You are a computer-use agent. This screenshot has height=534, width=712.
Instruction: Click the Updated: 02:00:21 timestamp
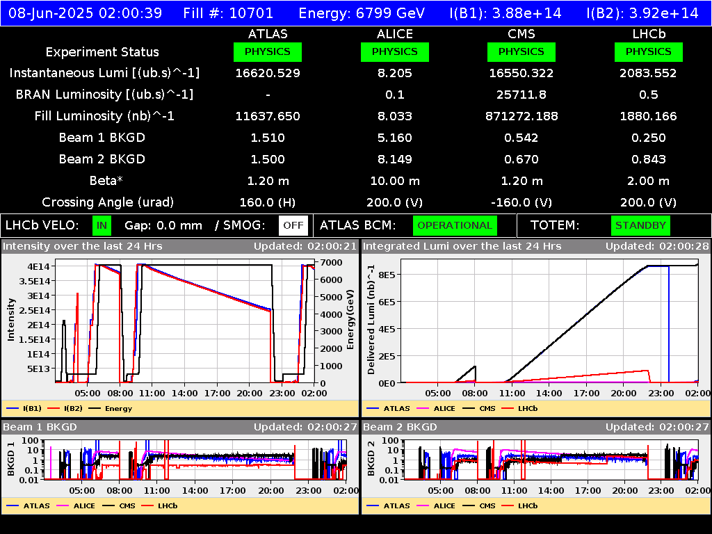tap(305, 247)
